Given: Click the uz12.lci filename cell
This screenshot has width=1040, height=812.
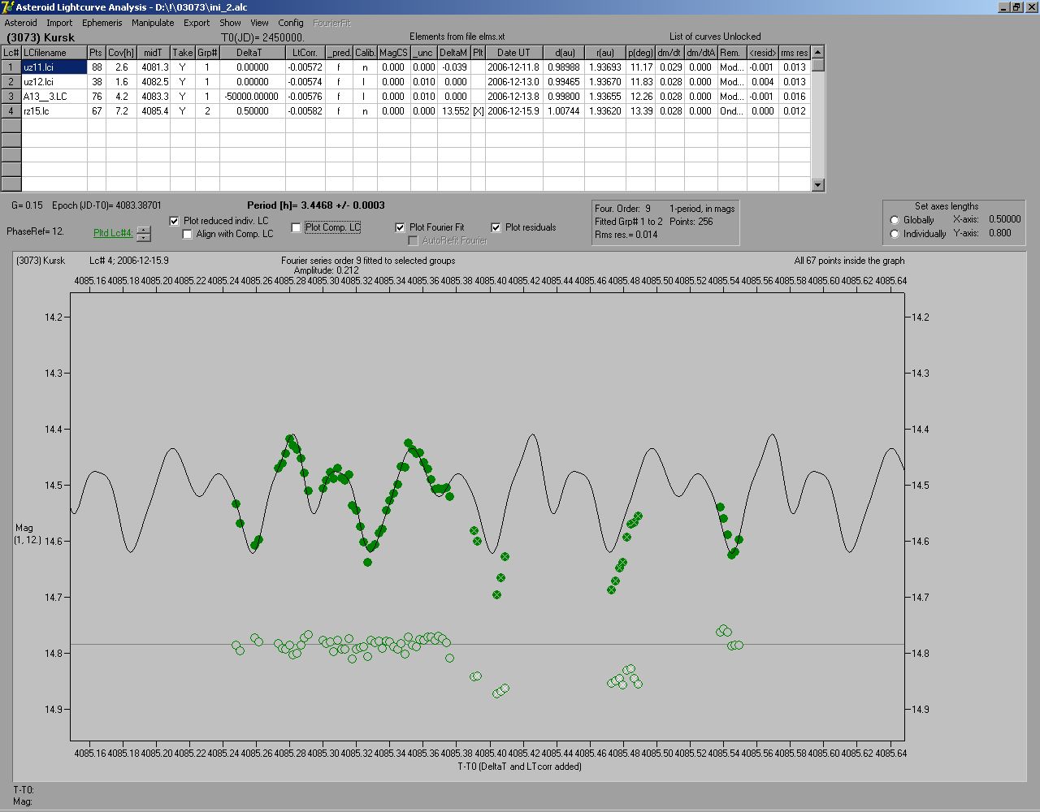Looking at the screenshot, I should point(54,82).
